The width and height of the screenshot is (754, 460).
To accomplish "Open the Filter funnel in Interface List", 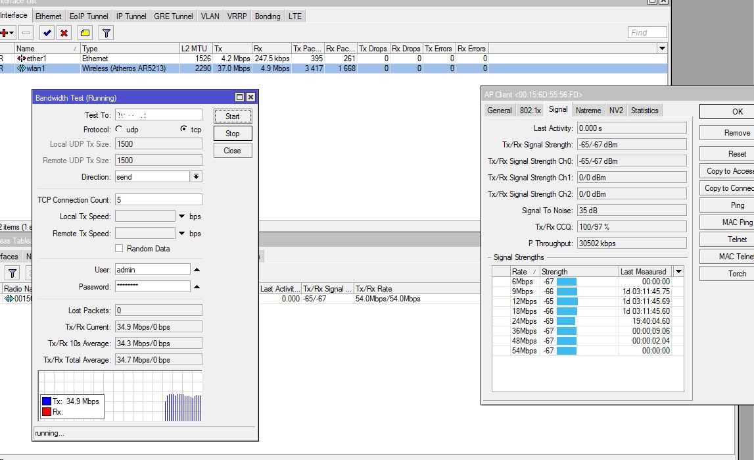I will pos(106,33).
